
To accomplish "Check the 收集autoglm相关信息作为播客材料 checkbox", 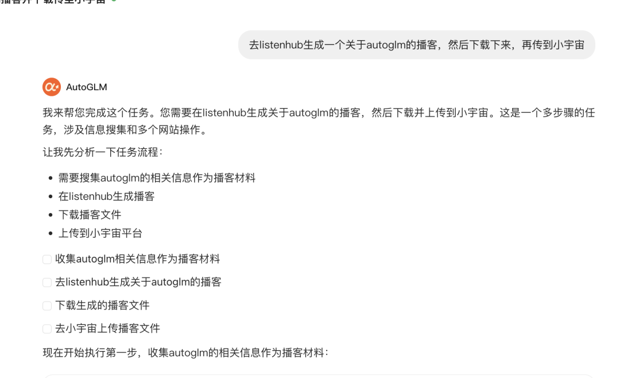I will (x=47, y=259).
